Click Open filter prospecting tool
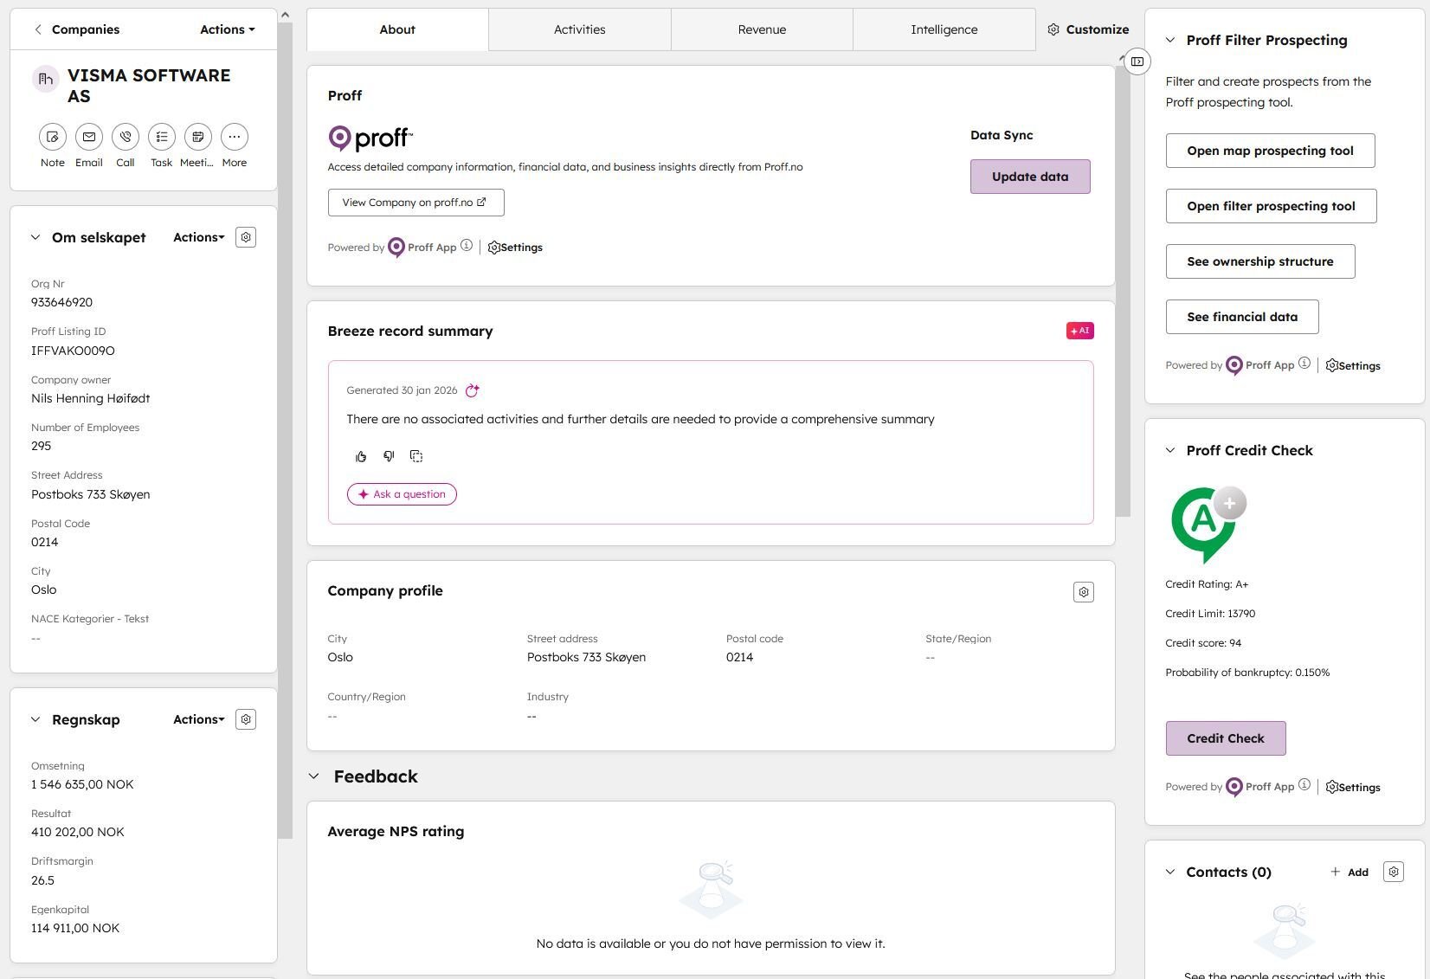The image size is (1430, 979). click(1272, 206)
